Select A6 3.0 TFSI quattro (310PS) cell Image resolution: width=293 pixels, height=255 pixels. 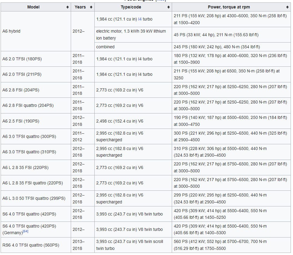36,152
